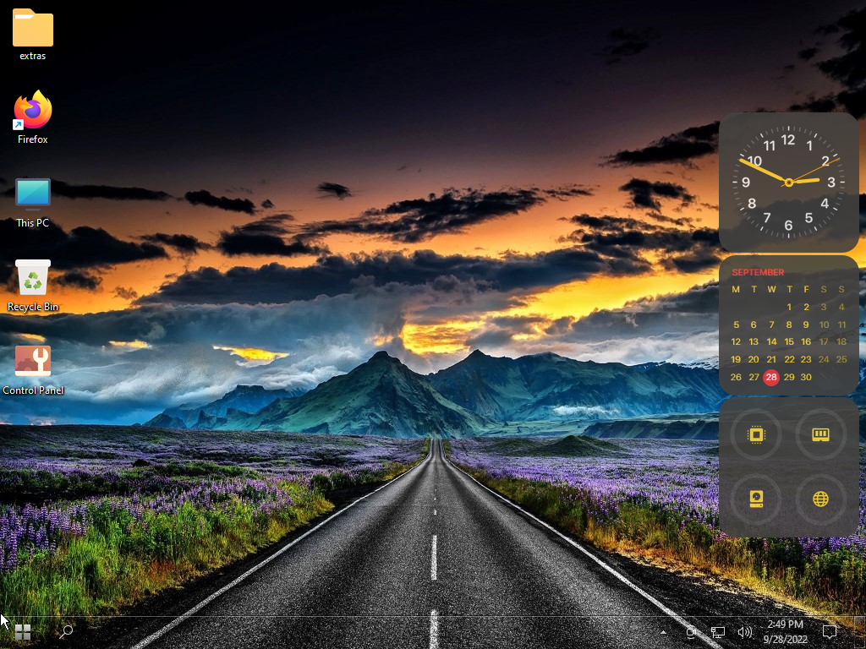
Task: Click day 26 in calendar widget
Action: pos(736,377)
